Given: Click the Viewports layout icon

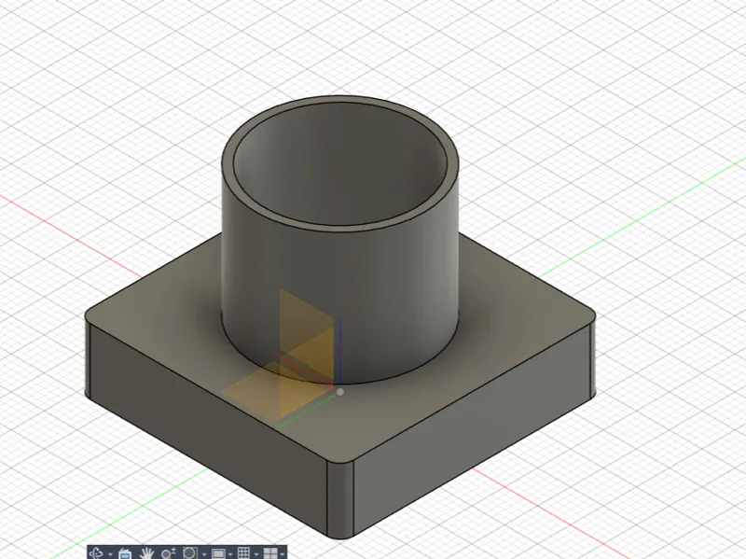Looking at the screenshot, I should (x=270, y=553).
